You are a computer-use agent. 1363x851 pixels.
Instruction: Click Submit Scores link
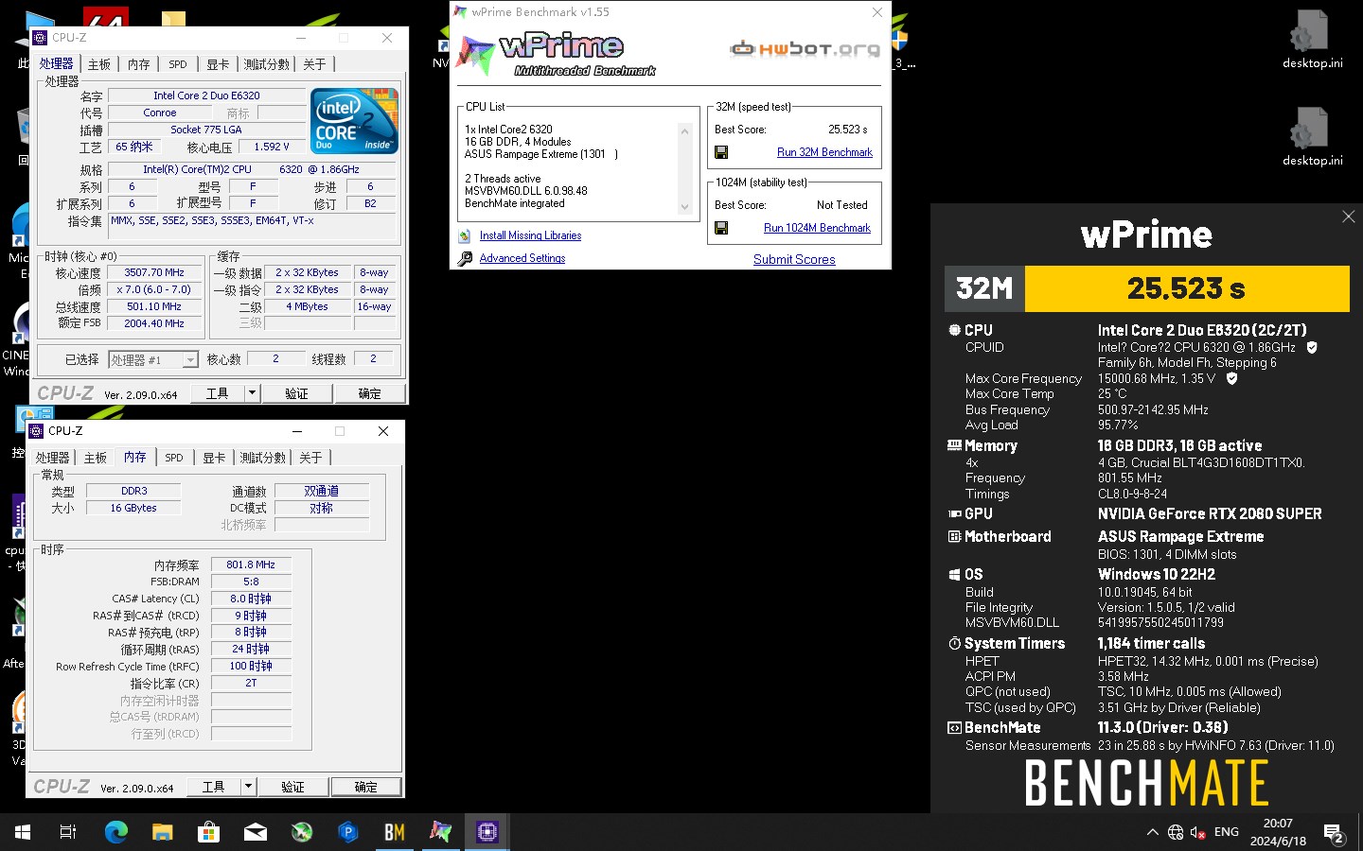[x=794, y=259]
